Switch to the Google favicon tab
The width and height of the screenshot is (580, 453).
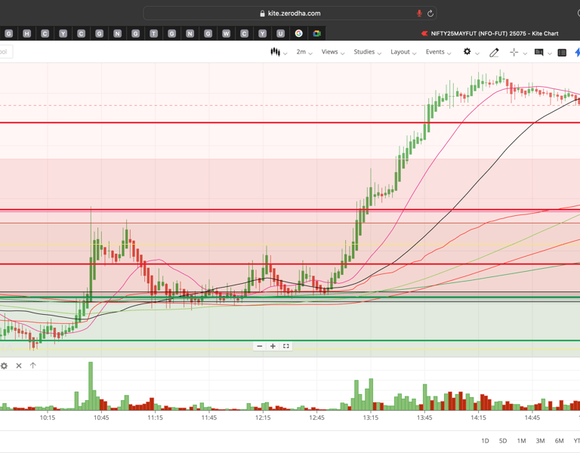(299, 33)
